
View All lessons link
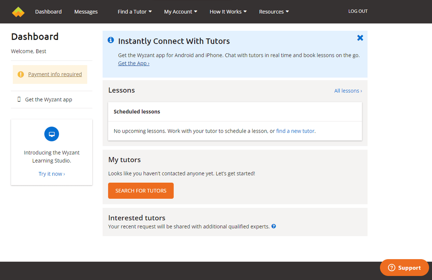(348, 91)
